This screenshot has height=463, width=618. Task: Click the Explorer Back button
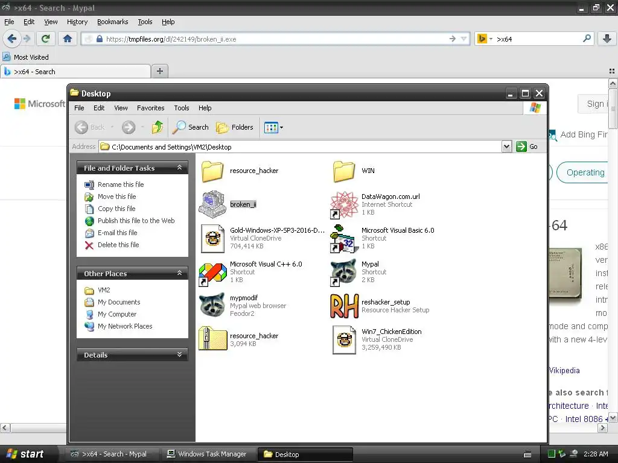pos(90,127)
